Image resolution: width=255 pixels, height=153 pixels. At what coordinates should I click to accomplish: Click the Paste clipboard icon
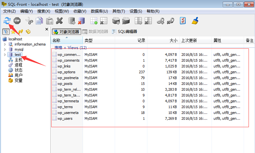(x=50, y=21)
